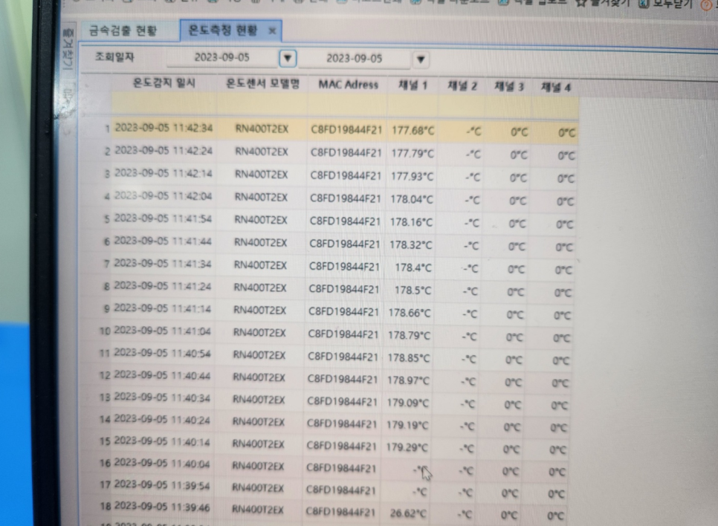
Task: Click the start date field for 조회일자
Action: (x=222, y=58)
